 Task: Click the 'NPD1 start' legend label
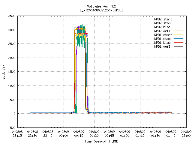(163, 35)
